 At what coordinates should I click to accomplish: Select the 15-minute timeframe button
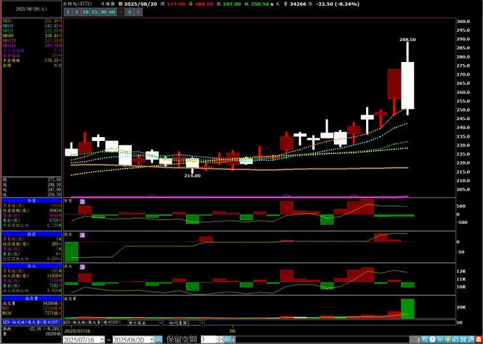coord(94,12)
